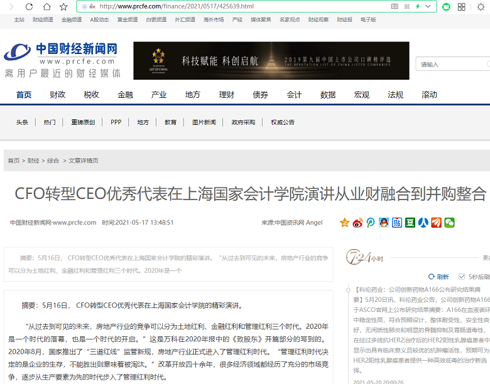
Task: Open the 金融 navigation tab
Action: tap(125, 95)
